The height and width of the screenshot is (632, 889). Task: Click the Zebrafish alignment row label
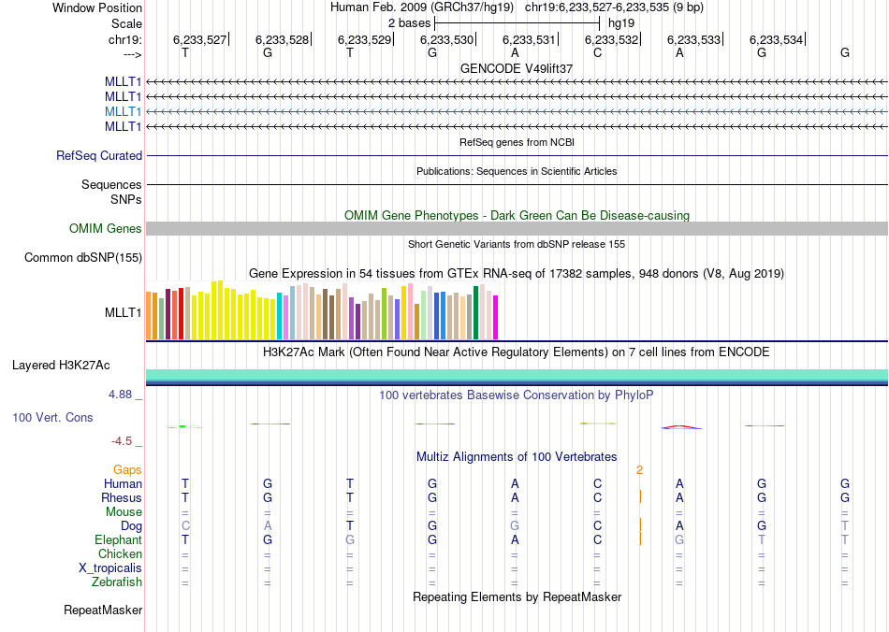(x=117, y=582)
